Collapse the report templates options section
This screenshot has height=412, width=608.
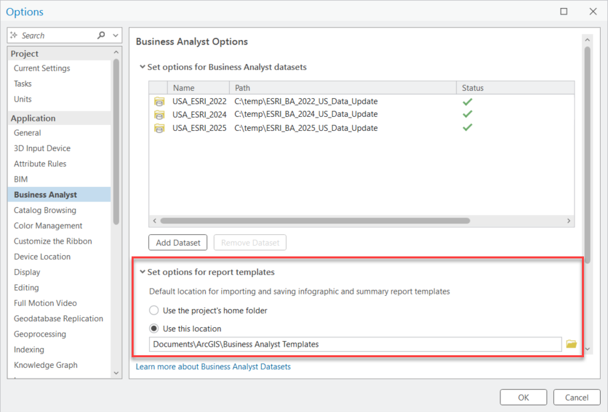[x=142, y=272]
